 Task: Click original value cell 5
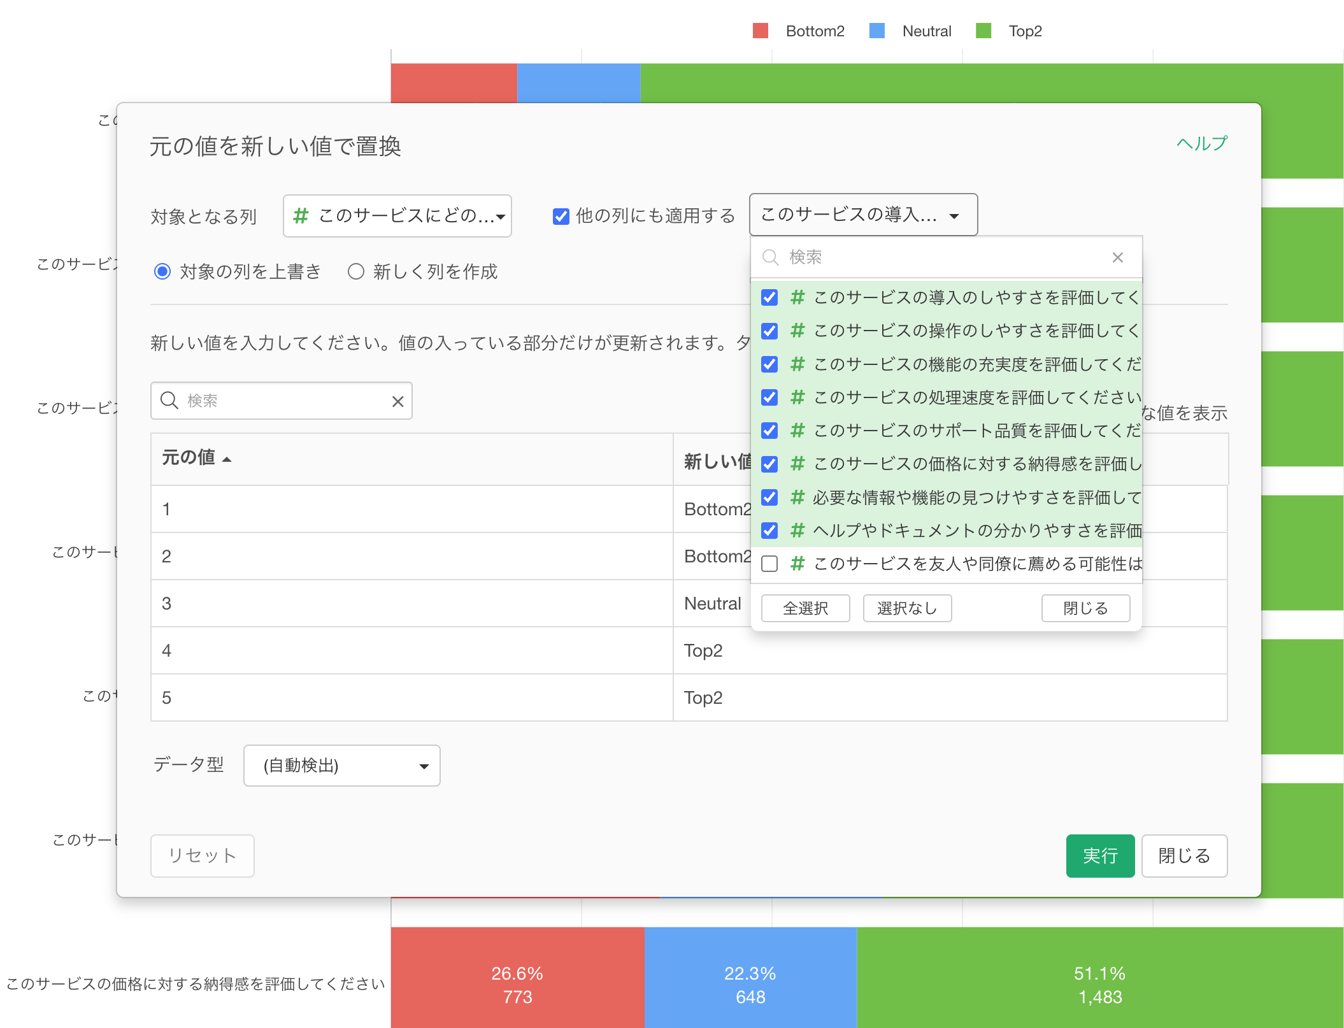[412, 698]
